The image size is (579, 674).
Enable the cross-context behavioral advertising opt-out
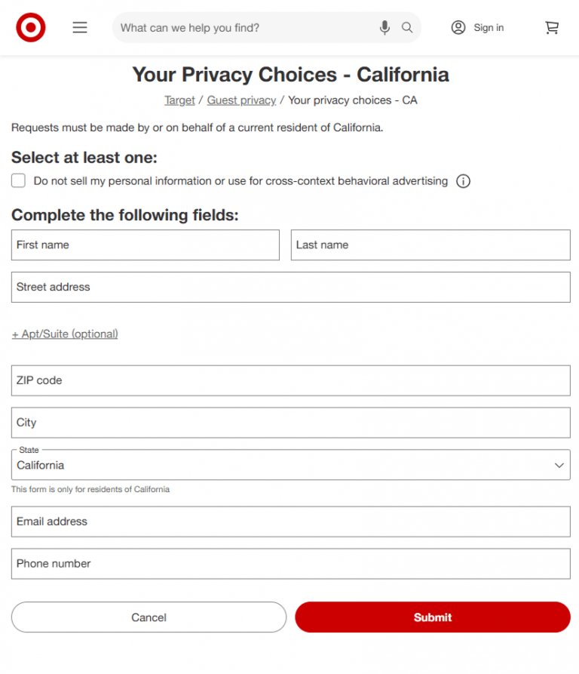point(18,180)
